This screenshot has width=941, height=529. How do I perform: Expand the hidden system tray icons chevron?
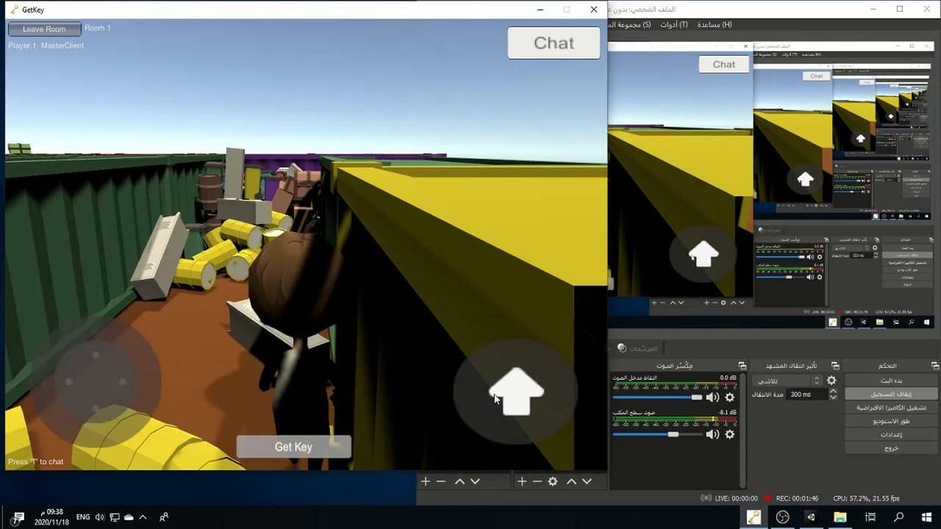click(143, 517)
